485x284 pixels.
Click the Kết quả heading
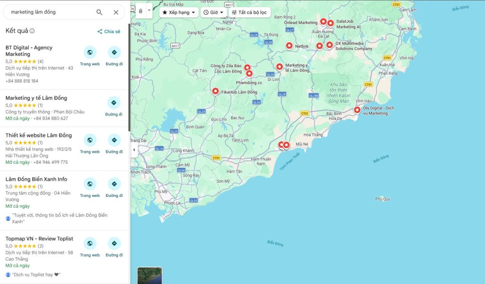click(17, 31)
